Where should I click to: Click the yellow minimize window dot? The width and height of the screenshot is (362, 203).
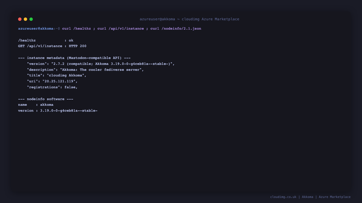pyautogui.click(x=25, y=19)
